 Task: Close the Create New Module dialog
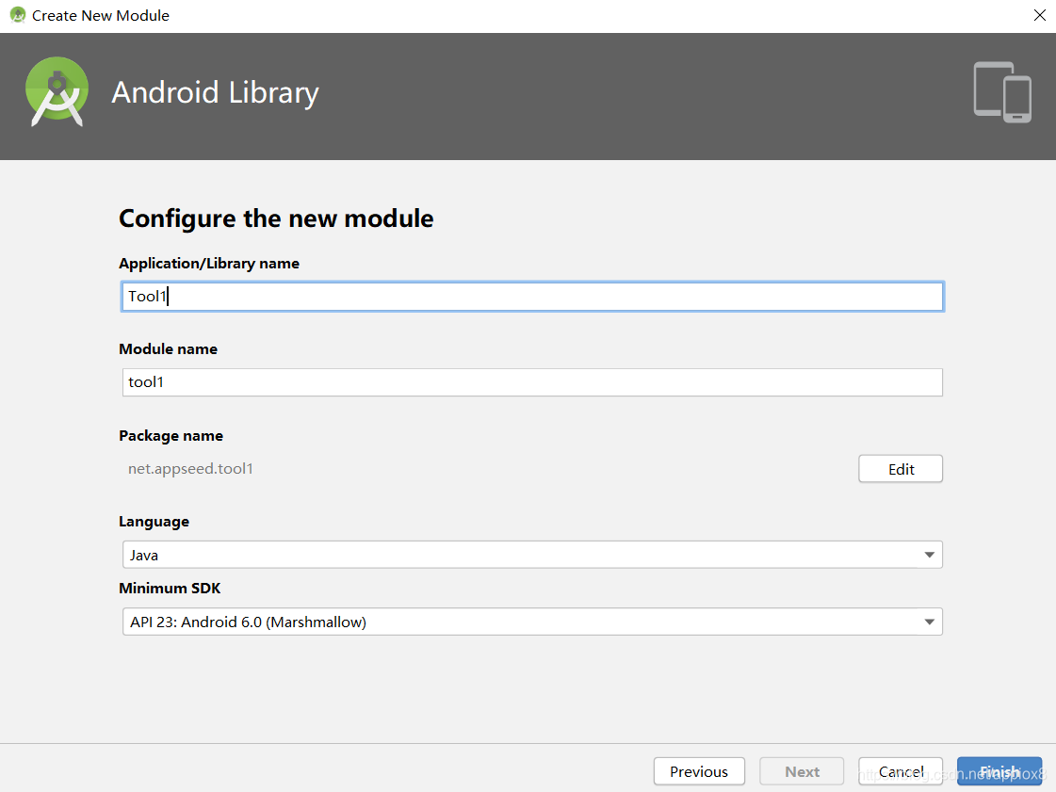tap(1039, 15)
